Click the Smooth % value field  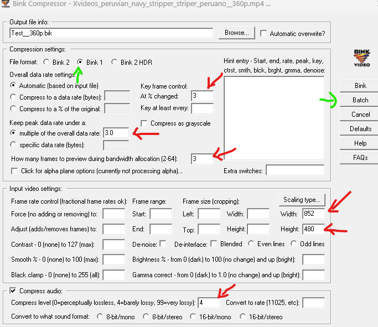tap(114, 259)
